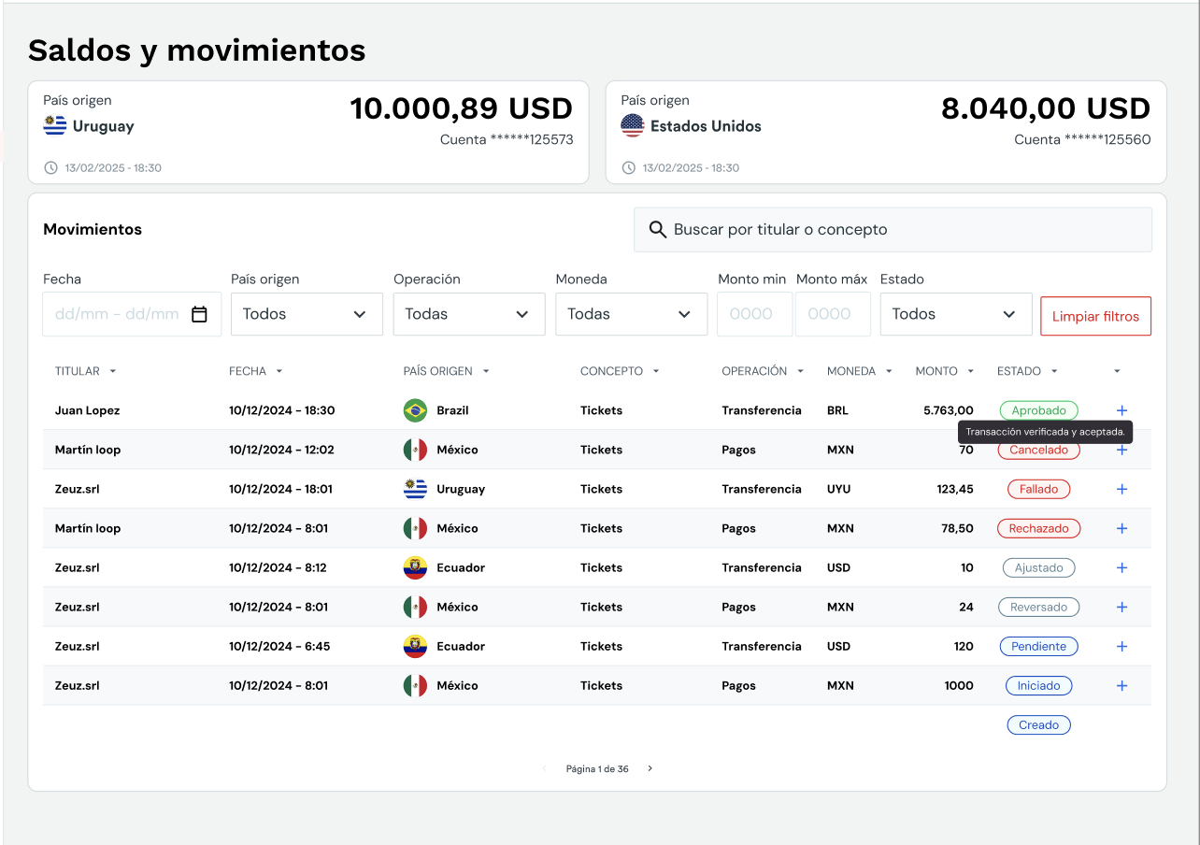Click the Monto máx input field

[x=833, y=314]
